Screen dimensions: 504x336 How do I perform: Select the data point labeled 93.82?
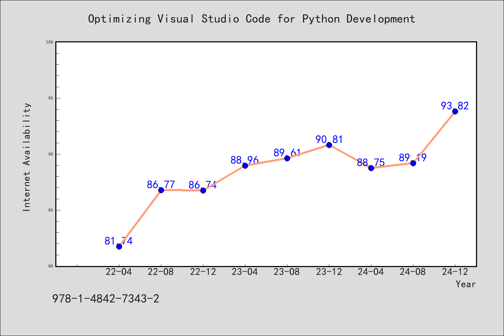pos(455,111)
